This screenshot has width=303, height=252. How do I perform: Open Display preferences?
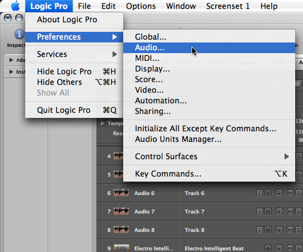209,69
